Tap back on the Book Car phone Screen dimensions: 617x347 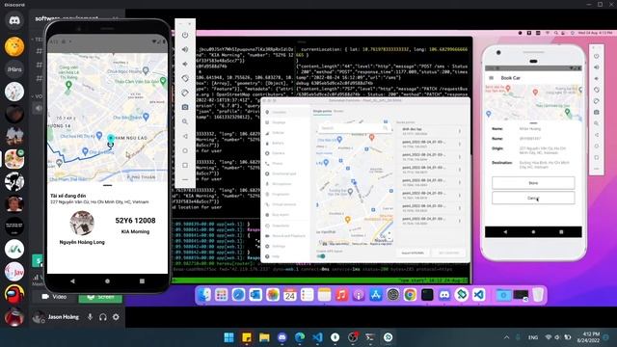(x=505, y=232)
